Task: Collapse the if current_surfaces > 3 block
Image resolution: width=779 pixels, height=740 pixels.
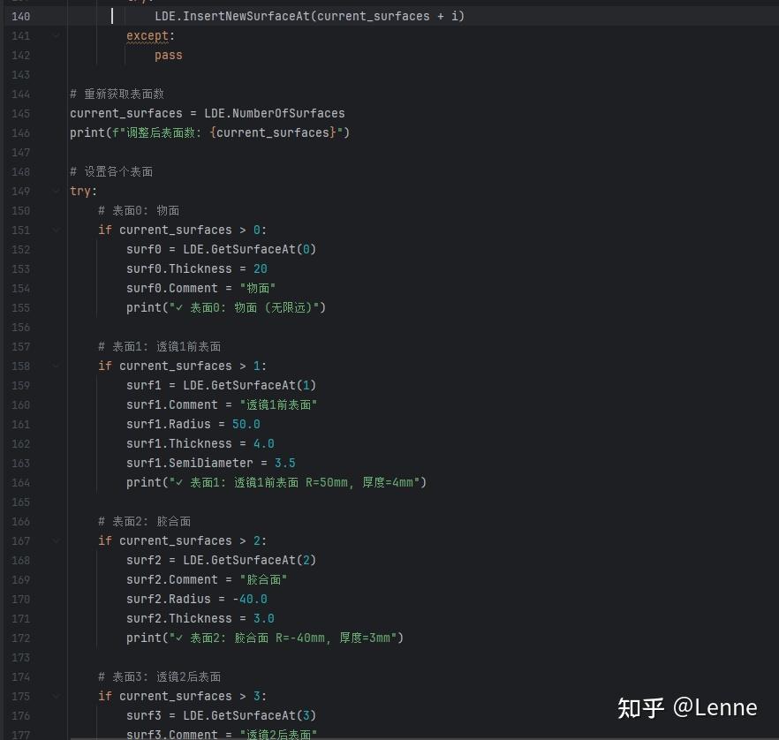Action: [x=56, y=696]
